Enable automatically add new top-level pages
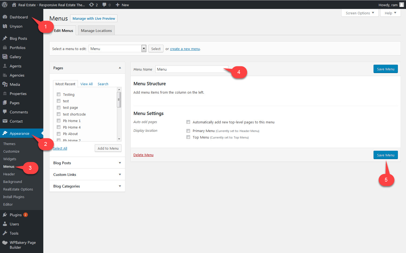Viewport: 406px width, 253px height. pos(188,122)
